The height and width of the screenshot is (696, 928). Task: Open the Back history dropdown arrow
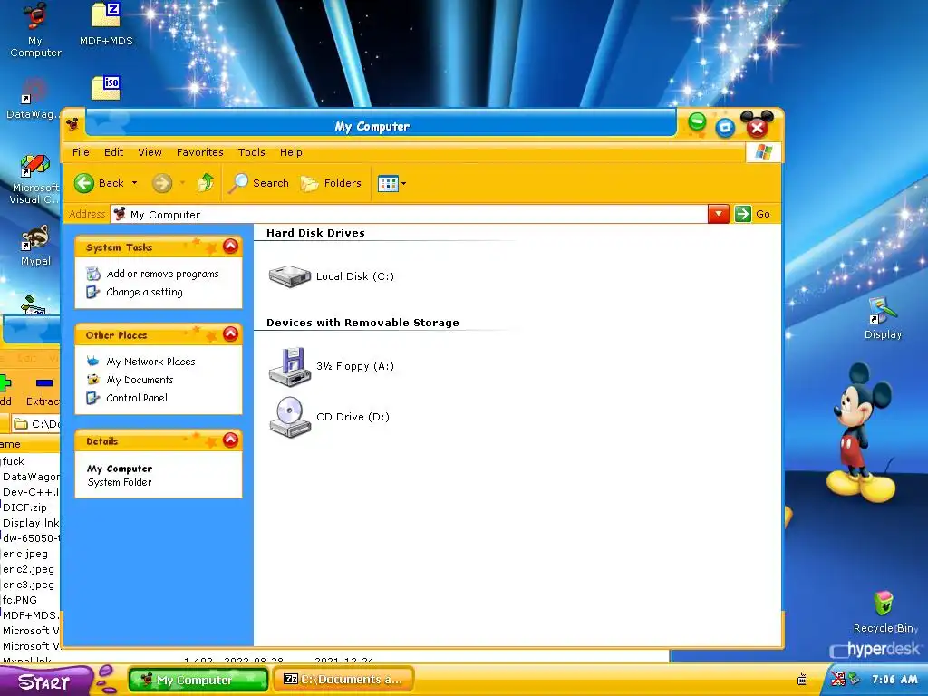tap(134, 183)
